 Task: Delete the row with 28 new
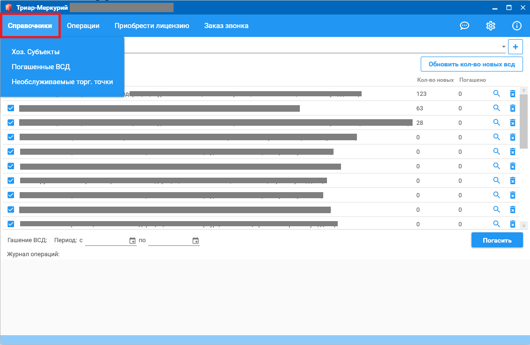pyautogui.click(x=512, y=122)
